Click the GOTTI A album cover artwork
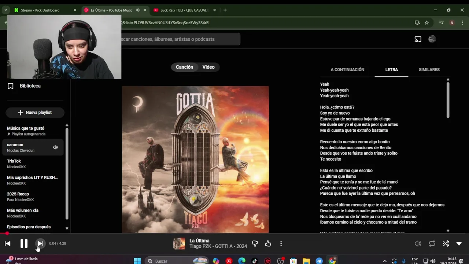The width and height of the screenshot is (469, 264). pos(195,159)
